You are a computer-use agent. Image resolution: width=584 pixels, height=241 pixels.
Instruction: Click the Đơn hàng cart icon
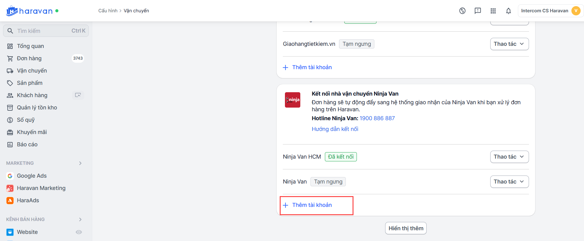pos(10,58)
